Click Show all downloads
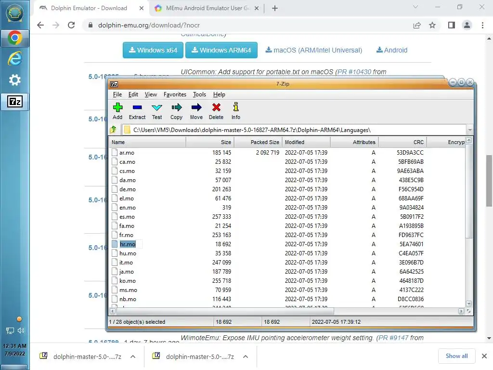 (x=456, y=356)
